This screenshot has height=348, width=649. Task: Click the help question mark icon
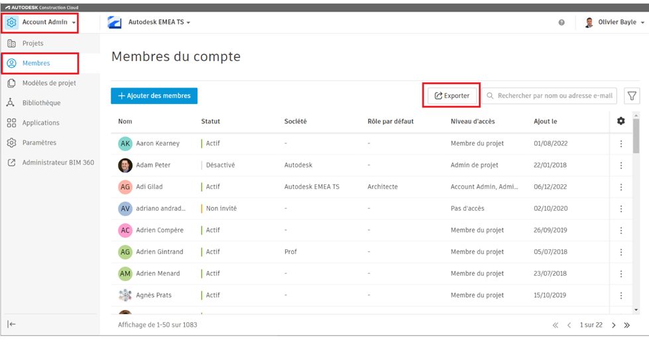561,23
